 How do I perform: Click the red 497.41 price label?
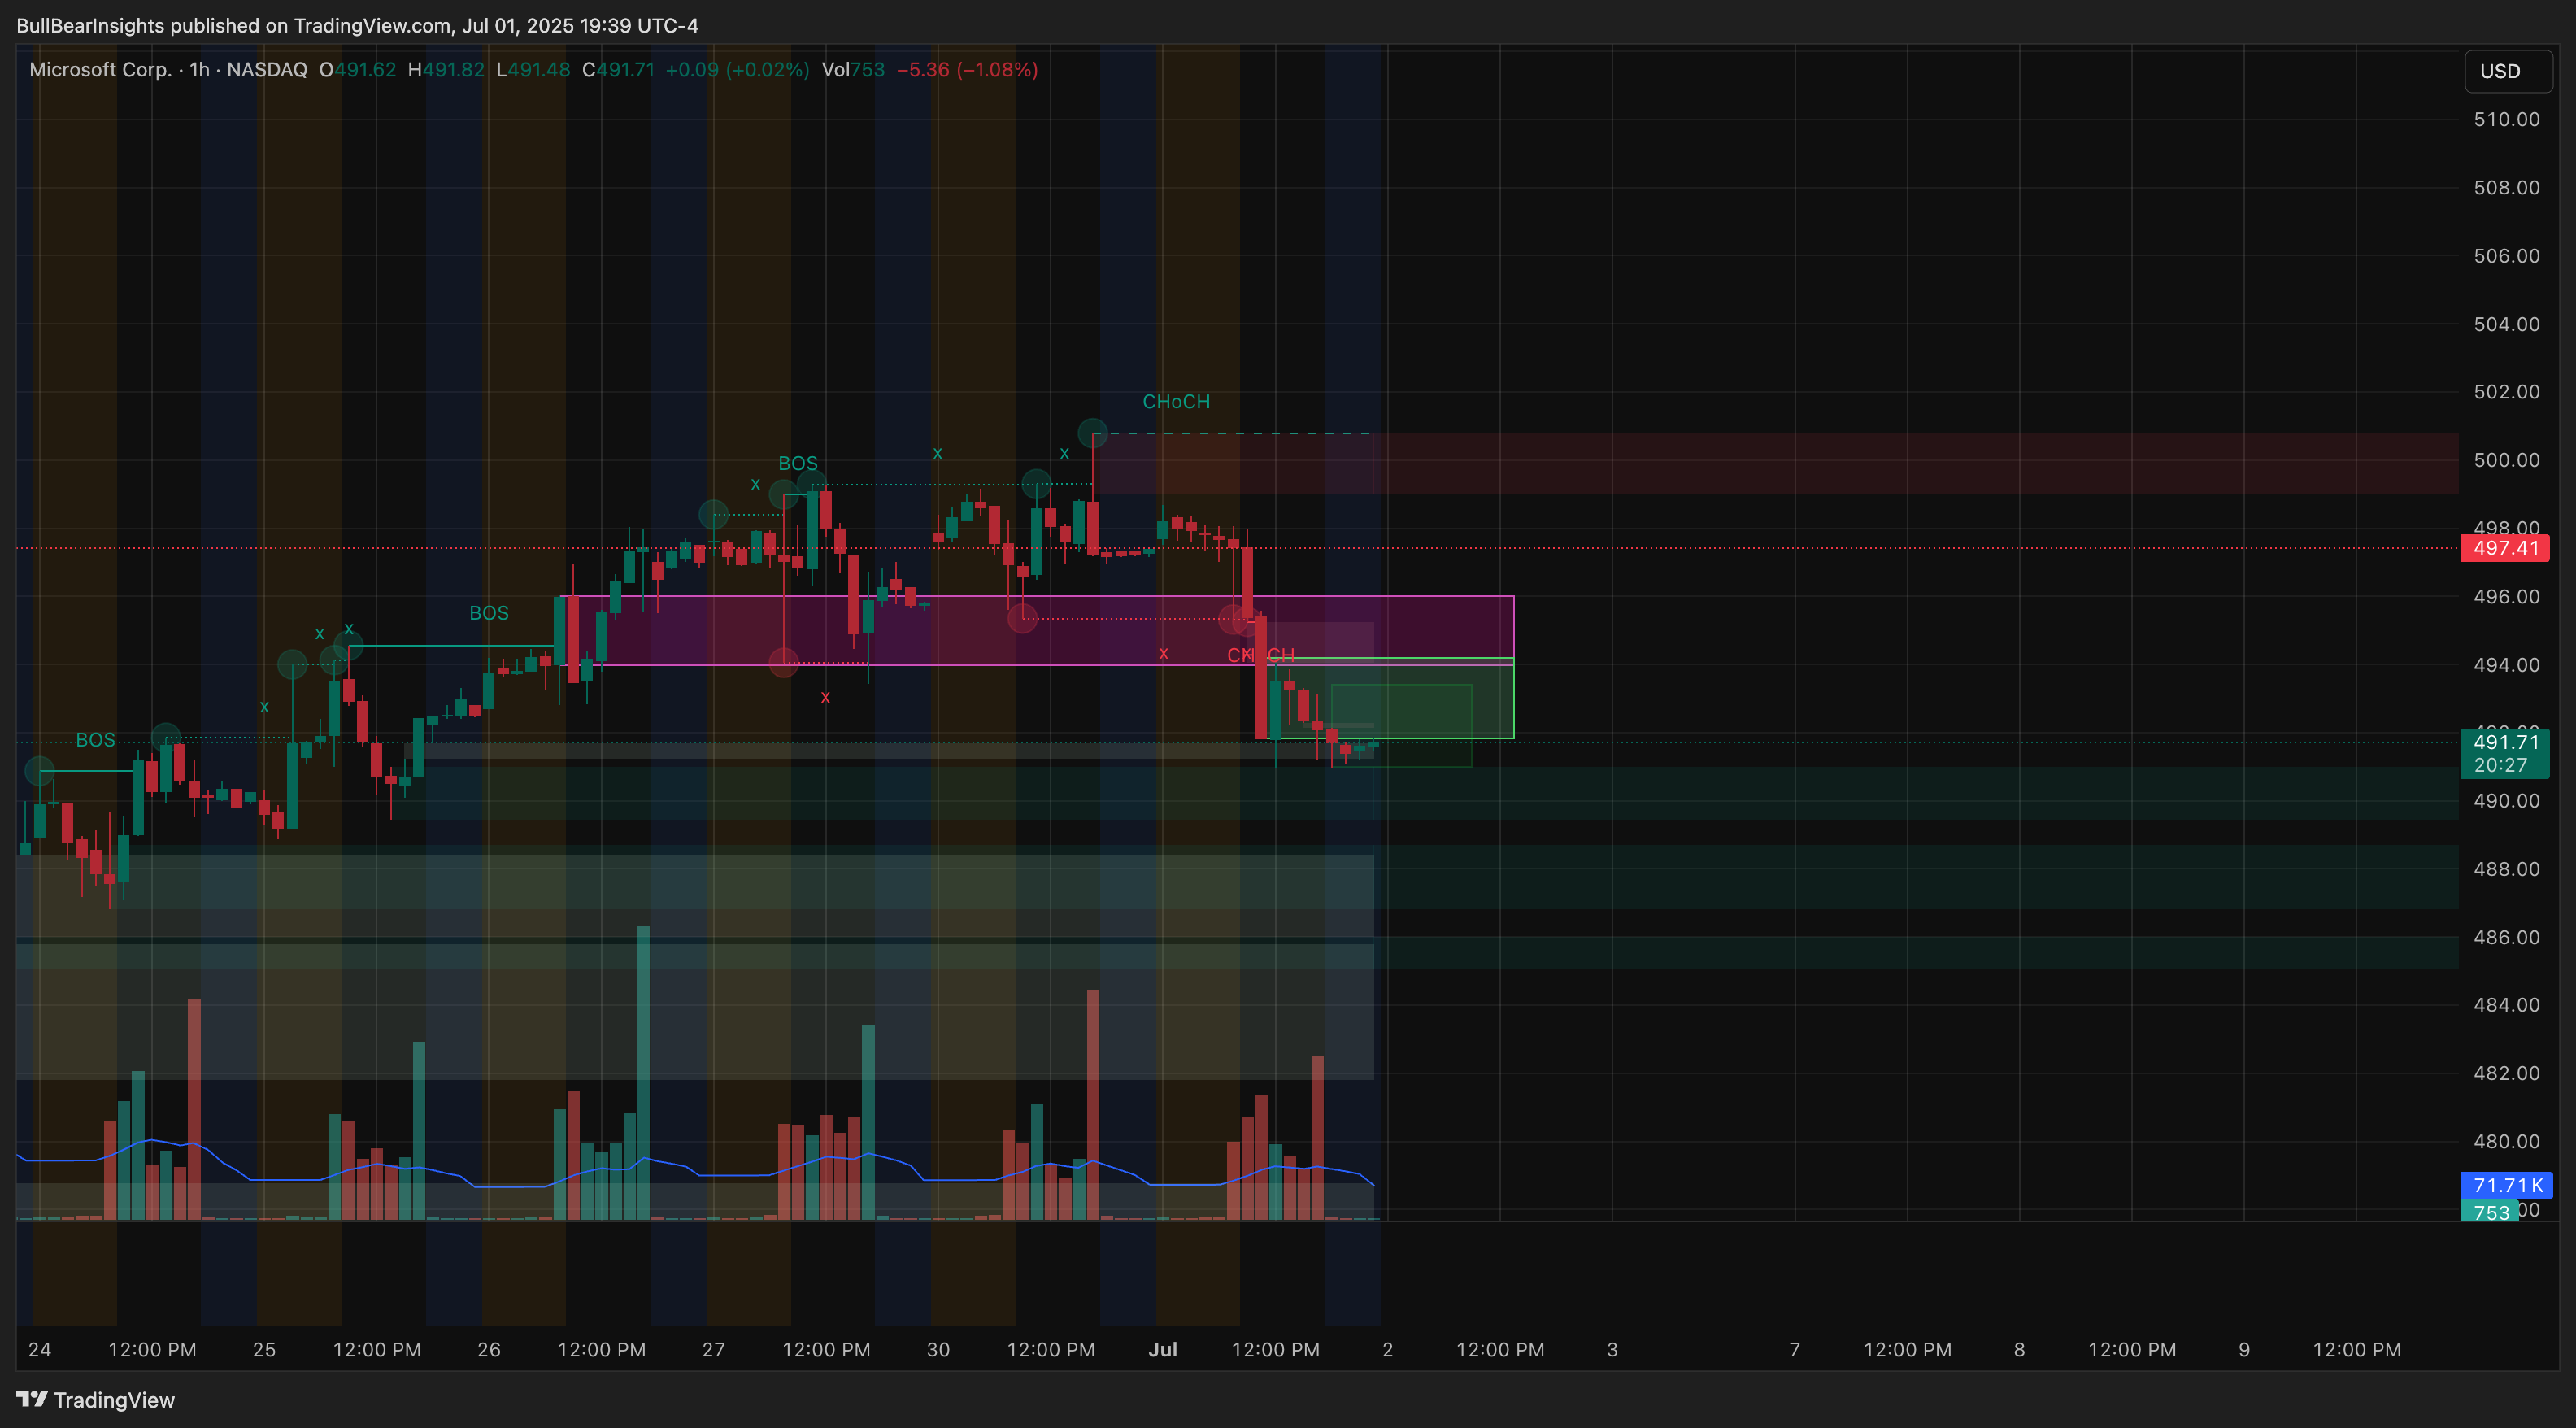(x=2504, y=548)
